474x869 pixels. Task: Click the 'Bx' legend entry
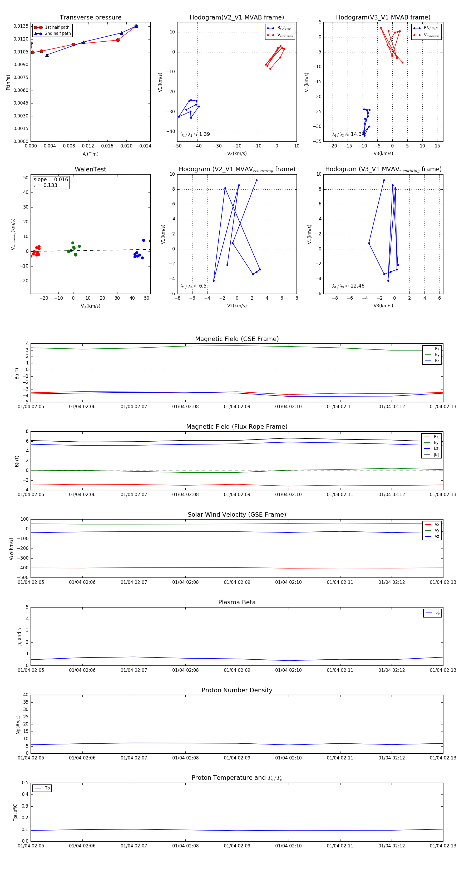coord(432,349)
